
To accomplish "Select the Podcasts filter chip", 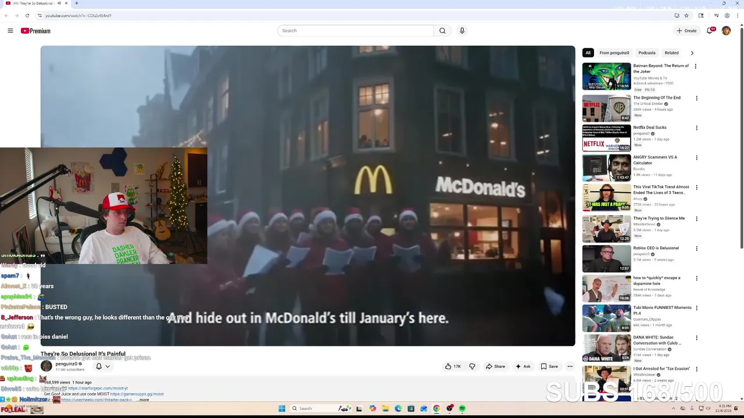I will 647,53.
